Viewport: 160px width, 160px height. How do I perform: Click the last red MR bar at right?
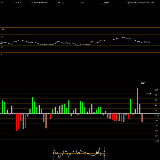click(x=142, y=118)
